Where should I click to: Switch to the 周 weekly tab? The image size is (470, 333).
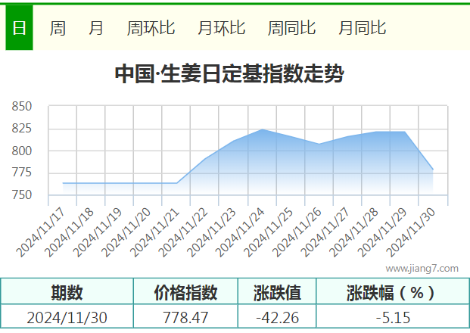click(x=58, y=28)
